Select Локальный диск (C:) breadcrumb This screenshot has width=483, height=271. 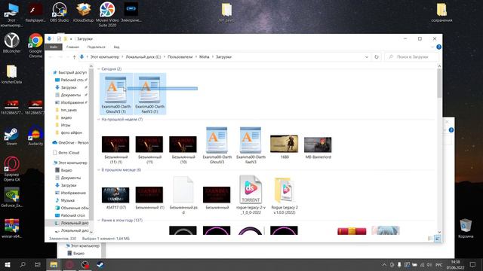pos(143,57)
